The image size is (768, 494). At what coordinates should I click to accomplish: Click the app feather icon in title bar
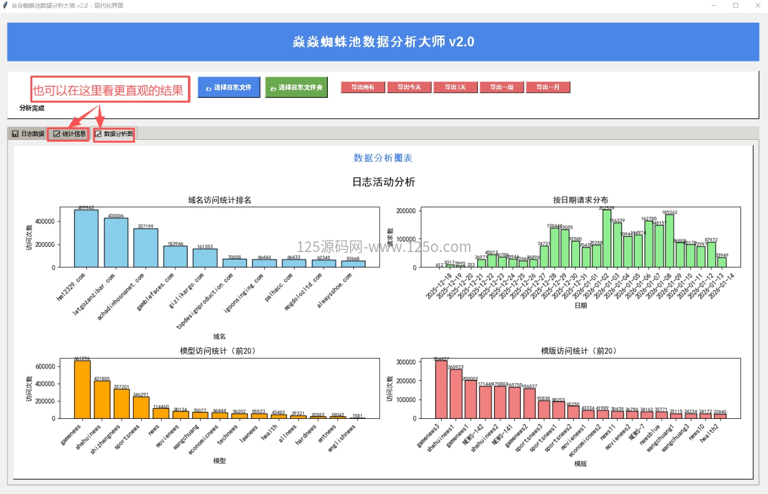(5, 5)
